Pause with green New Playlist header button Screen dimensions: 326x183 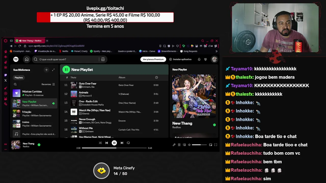pyautogui.click(x=66, y=69)
